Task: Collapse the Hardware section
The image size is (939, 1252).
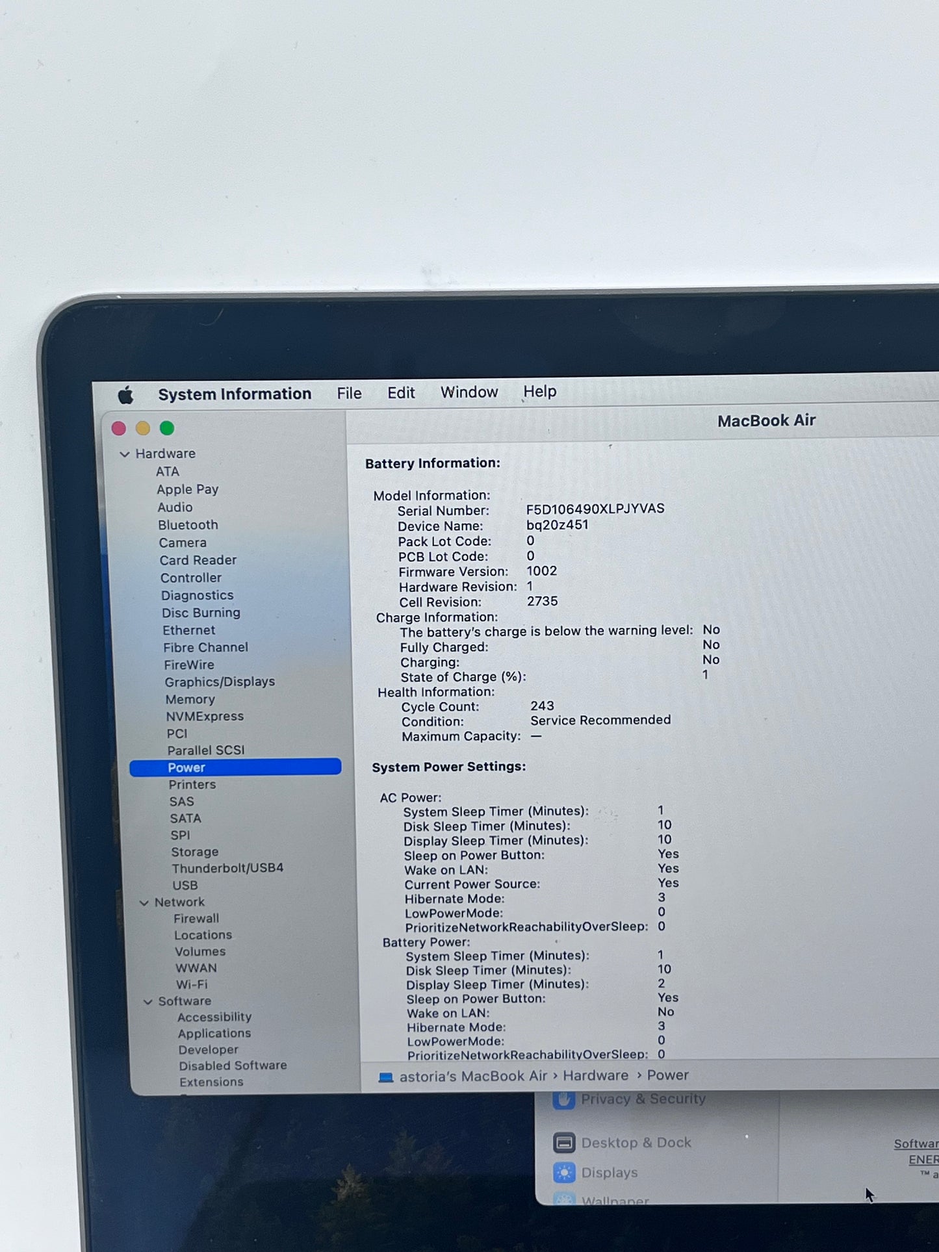Action: coord(125,454)
